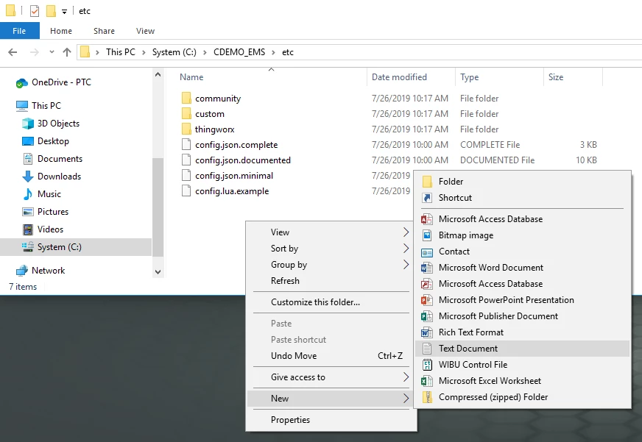The height and width of the screenshot is (442, 642).
Task: Click the Bitmap image icon
Action: click(427, 235)
